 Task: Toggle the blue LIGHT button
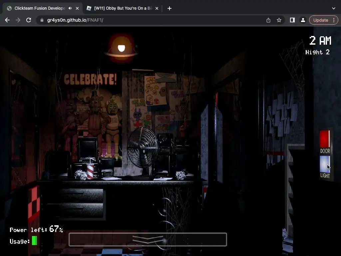(325, 164)
